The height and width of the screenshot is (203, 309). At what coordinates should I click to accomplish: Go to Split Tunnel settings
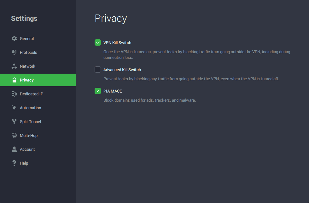(x=30, y=121)
